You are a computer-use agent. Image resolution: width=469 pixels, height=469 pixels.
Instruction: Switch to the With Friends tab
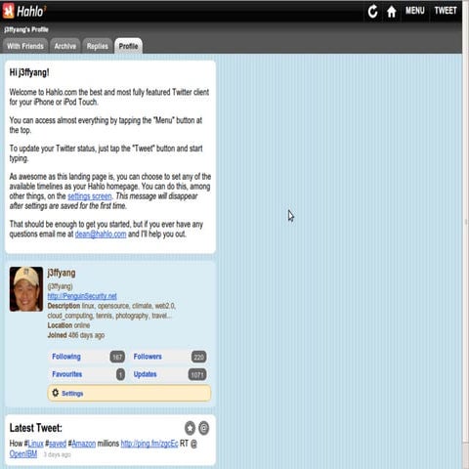pos(25,46)
